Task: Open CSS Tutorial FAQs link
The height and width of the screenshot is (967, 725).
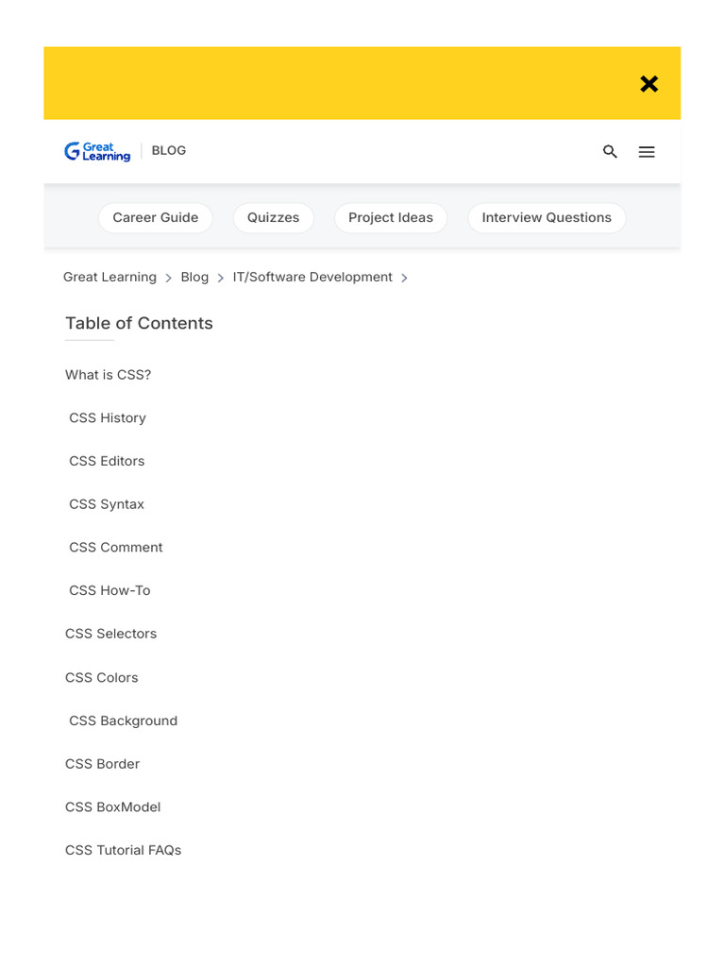Action: pos(124,851)
